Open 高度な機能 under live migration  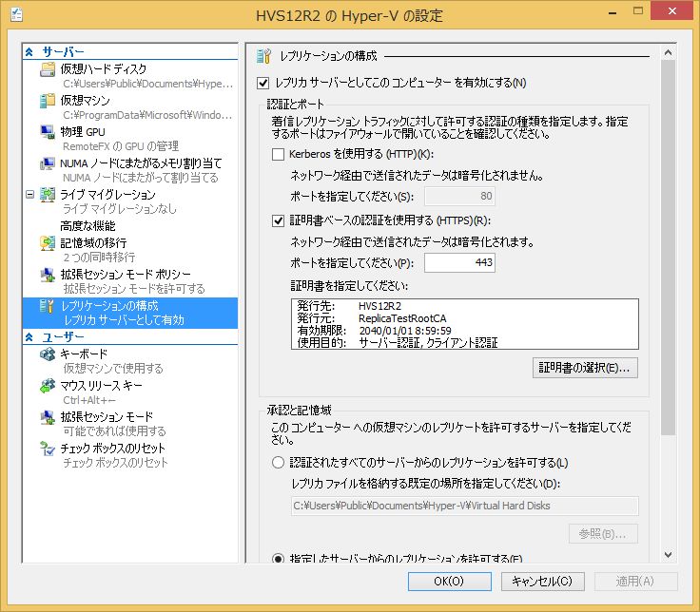pos(87,226)
